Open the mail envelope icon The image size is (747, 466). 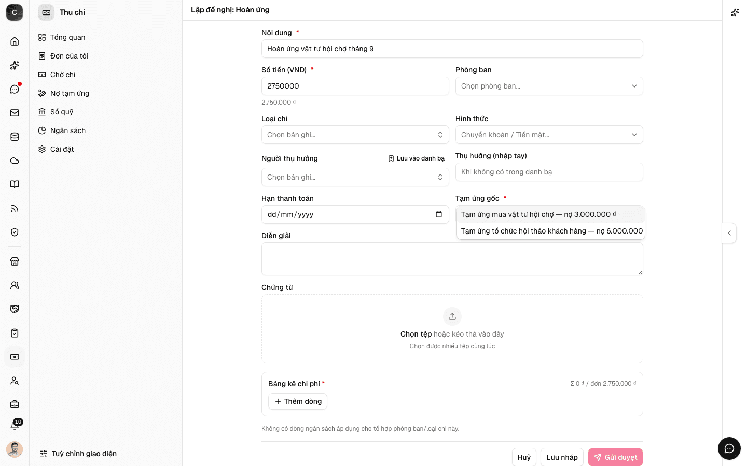click(15, 113)
